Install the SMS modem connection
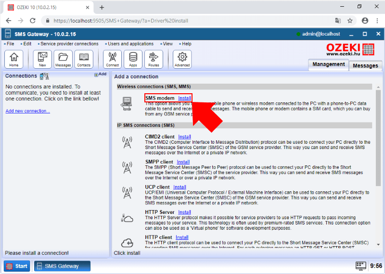Image resolution: width=385 pixels, height=274 pixels. pos(184,98)
